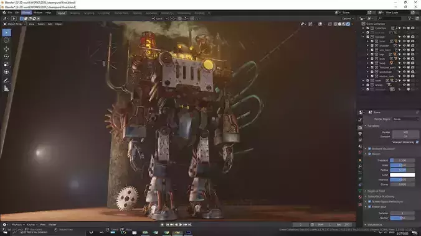
Task: Switch to the Modeling workspace tab
Action: (x=74, y=13)
